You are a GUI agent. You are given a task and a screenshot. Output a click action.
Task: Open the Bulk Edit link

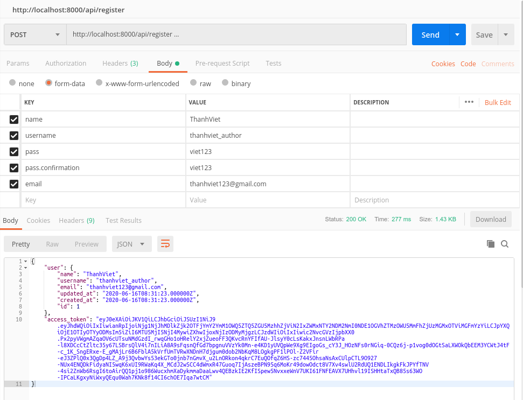(x=498, y=102)
